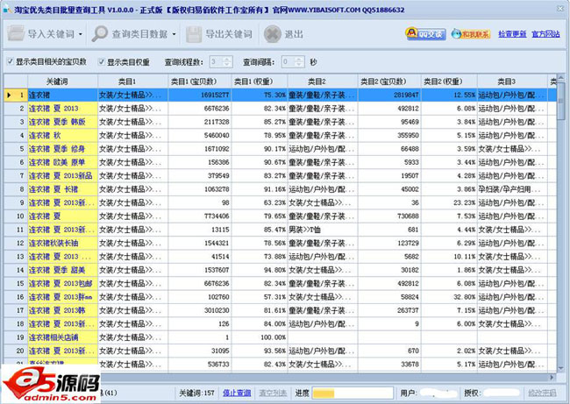Click the import keywords (导入关键词) icon
The height and width of the screenshot is (404, 570).
click(16, 34)
